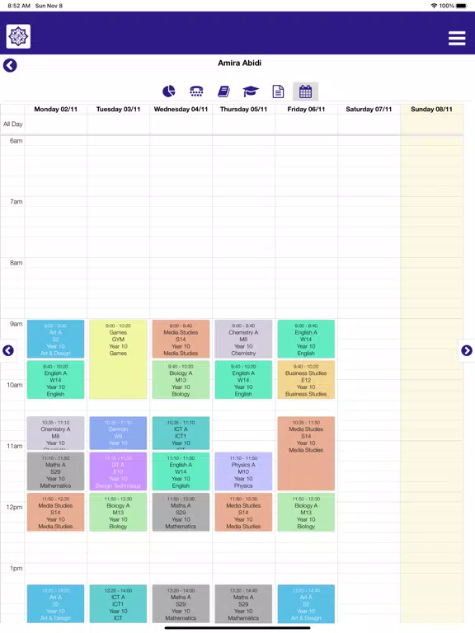The image size is (475, 633).
Task: Open the book tab icon
Action: [223, 91]
